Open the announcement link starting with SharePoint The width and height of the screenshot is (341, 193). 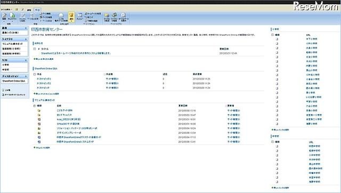pyautogui.click(x=76, y=53)
